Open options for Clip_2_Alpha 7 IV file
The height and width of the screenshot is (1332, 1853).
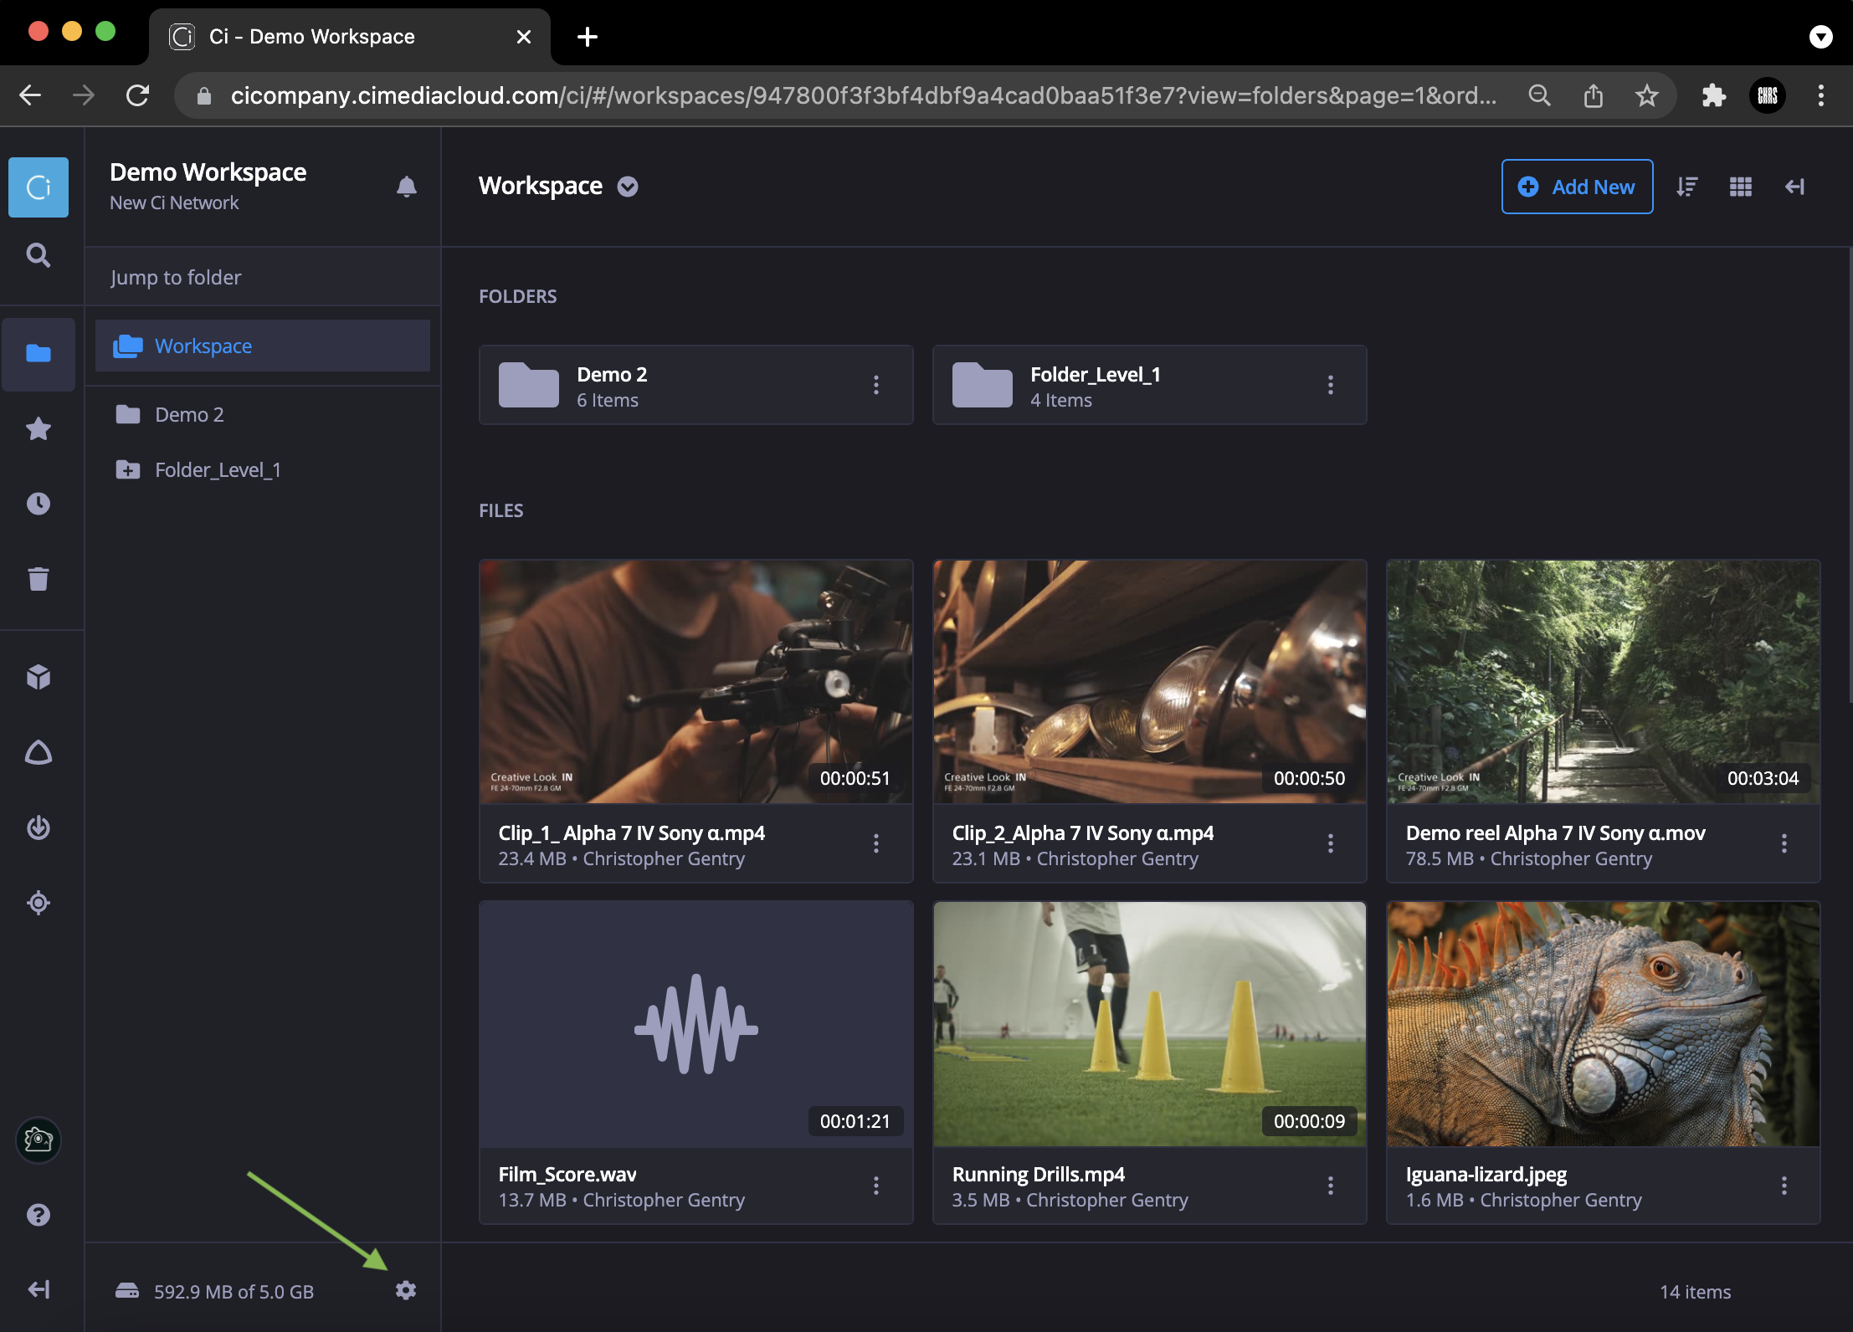1331,843
